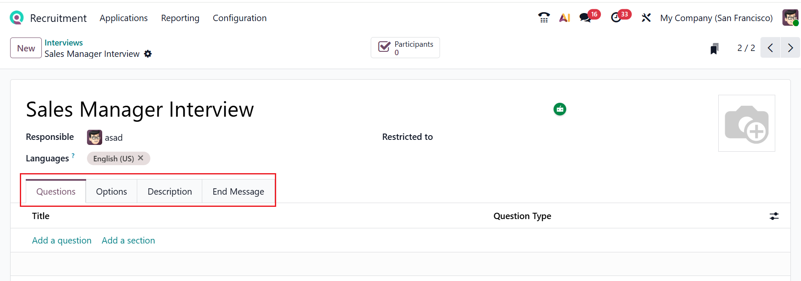801x281 pixels.
Task: Click the bookmark icon near the pager
Action: point(714,48)
